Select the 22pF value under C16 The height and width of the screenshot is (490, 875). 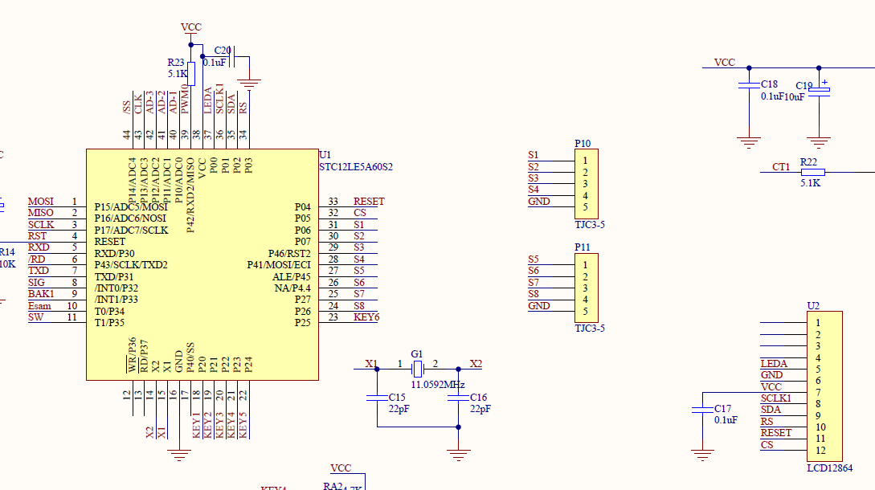click(480, 409)
